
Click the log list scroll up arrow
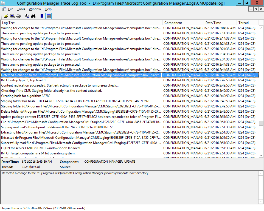click(261, 28)
